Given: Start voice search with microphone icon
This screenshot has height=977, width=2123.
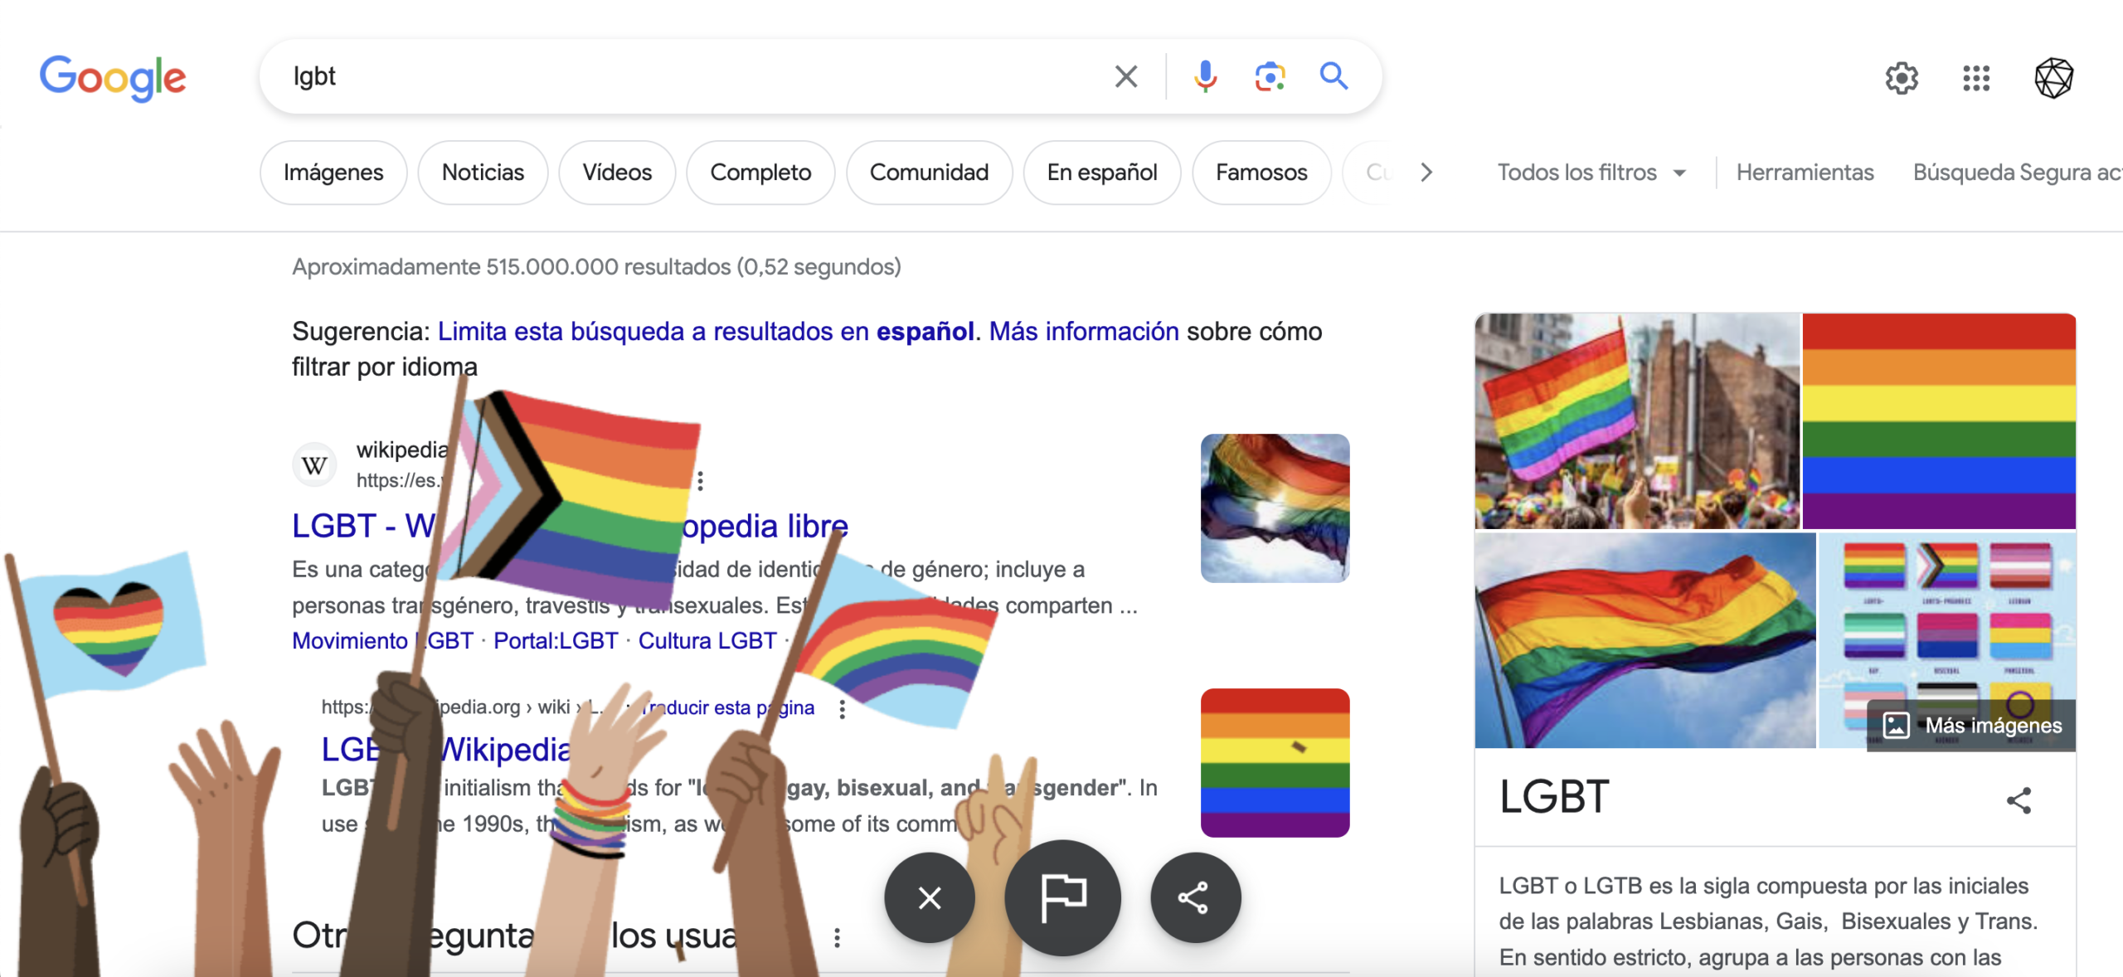Looking at the screenshot, I should coord(1205,76).
